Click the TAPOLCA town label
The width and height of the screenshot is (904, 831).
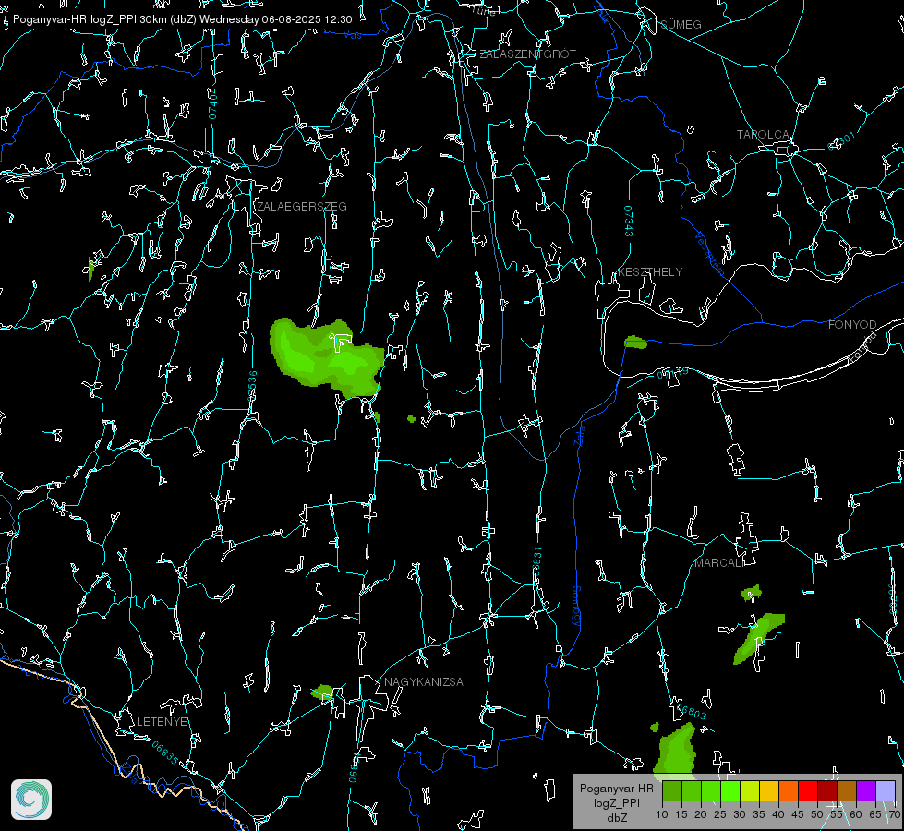click(763, 135)
